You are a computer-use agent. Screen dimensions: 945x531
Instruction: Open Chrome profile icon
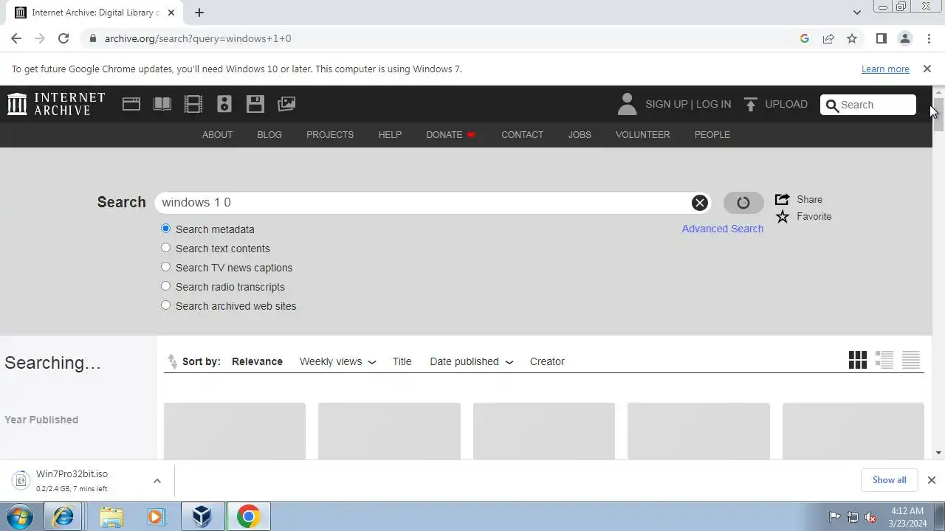(x=904, y=38)
